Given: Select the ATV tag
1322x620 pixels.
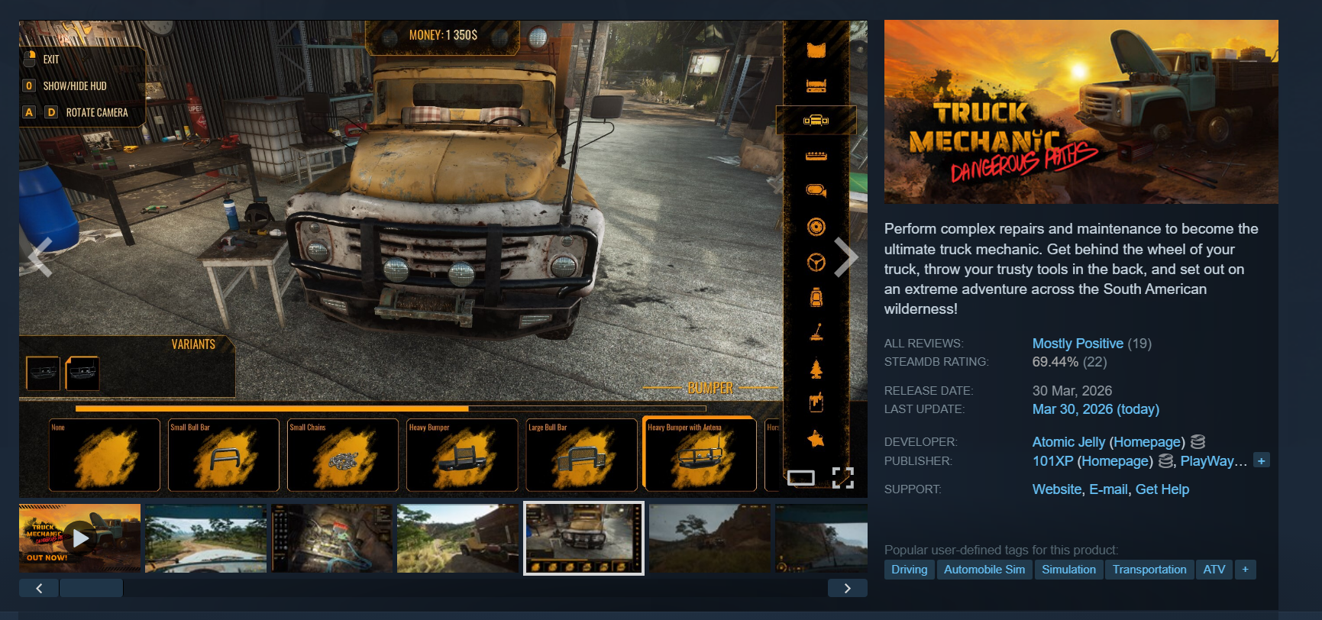Looking at the screenshot, I should (x=1214, y=570).
